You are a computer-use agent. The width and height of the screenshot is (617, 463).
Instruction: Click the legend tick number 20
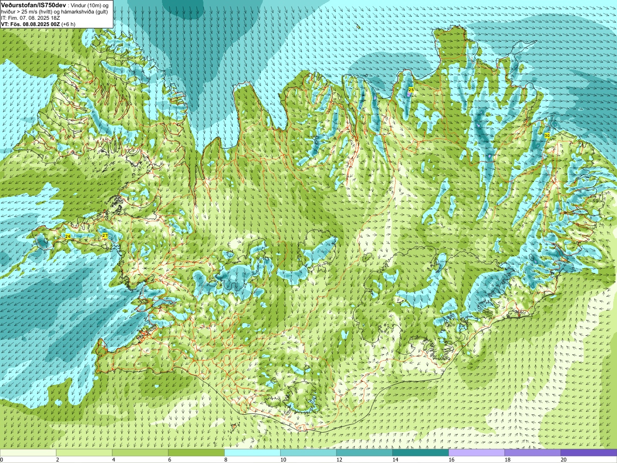(563, 460)
